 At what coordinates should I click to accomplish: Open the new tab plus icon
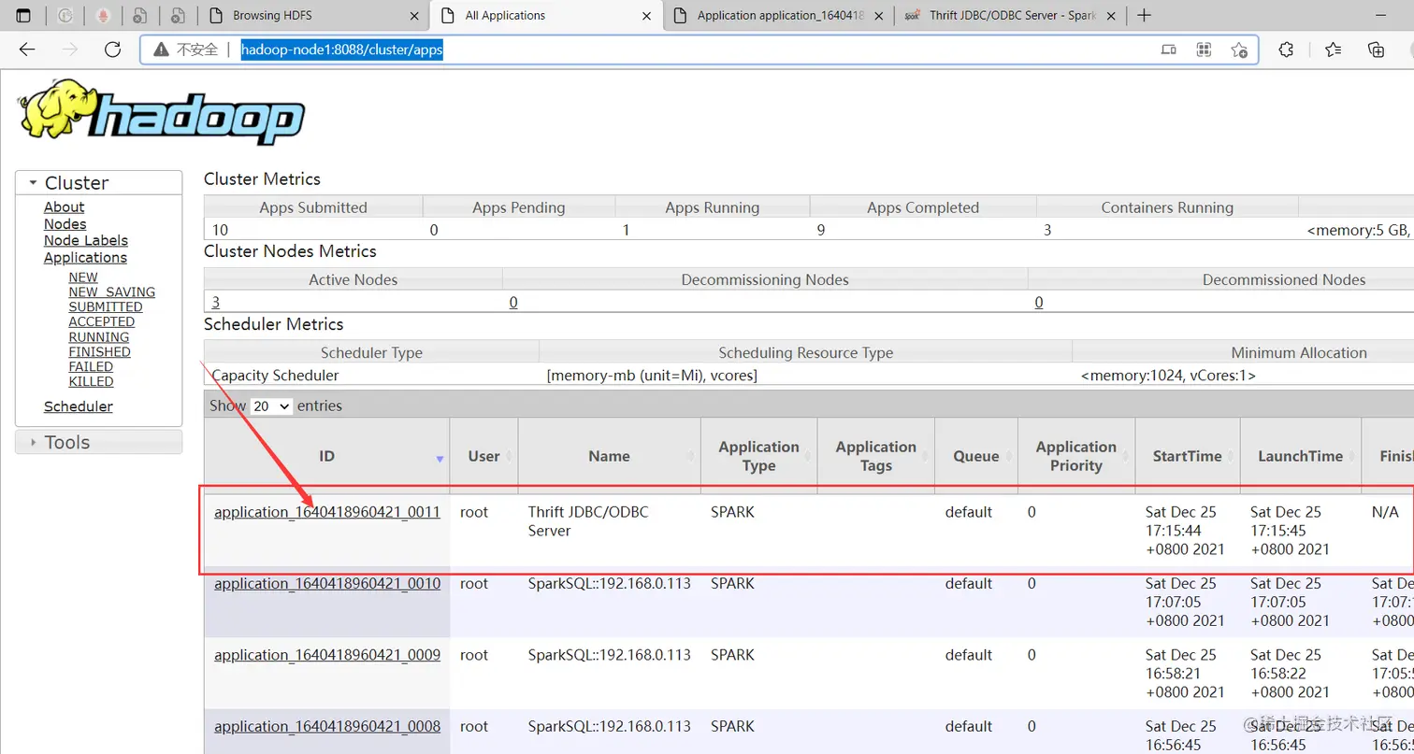tap(1144, 15)
